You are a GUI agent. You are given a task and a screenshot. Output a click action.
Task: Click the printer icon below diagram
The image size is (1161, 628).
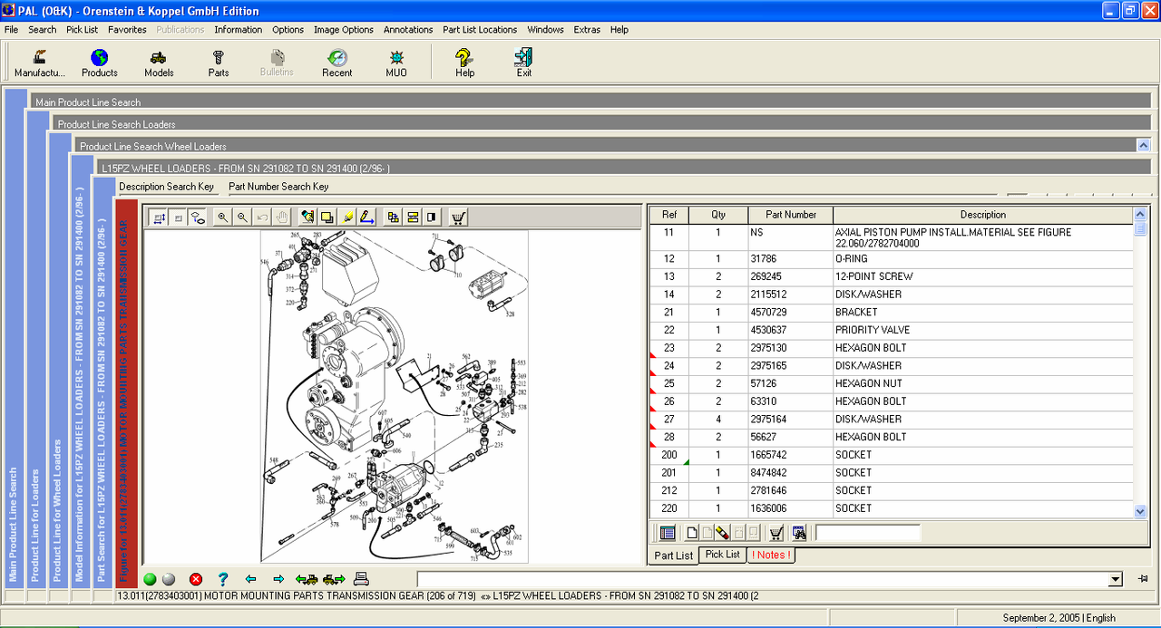[x=361, y=579]
